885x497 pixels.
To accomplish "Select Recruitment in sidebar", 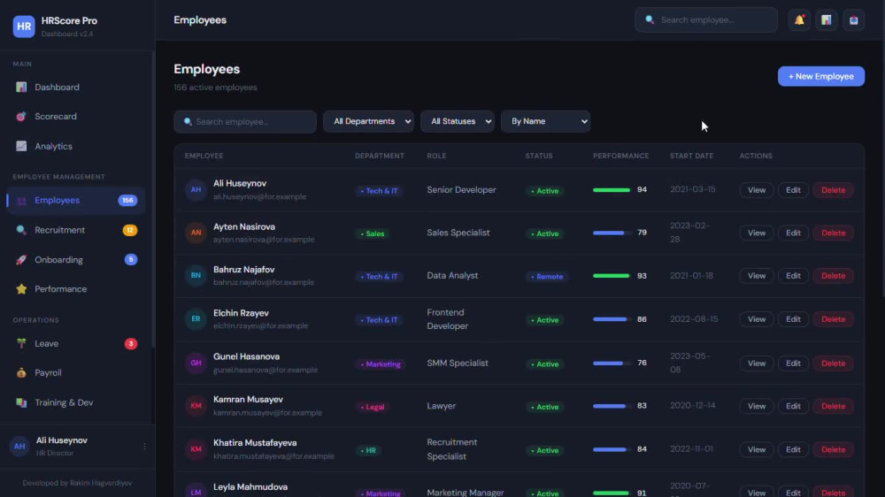I will pyautogui.click(x=75, y=230).
